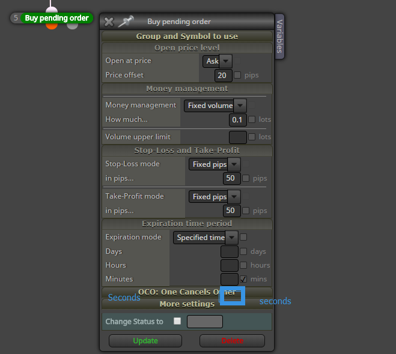This screenshot has width=396, height=354.
Task: Toggle the How much lots checkbox
Action: [x=252, y=119]
